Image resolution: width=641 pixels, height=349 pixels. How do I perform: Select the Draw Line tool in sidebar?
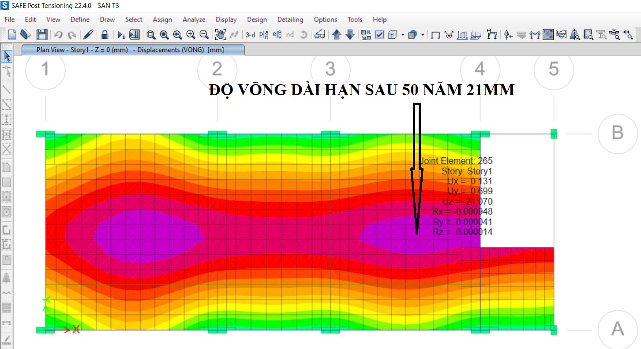(x=7, y=89)
